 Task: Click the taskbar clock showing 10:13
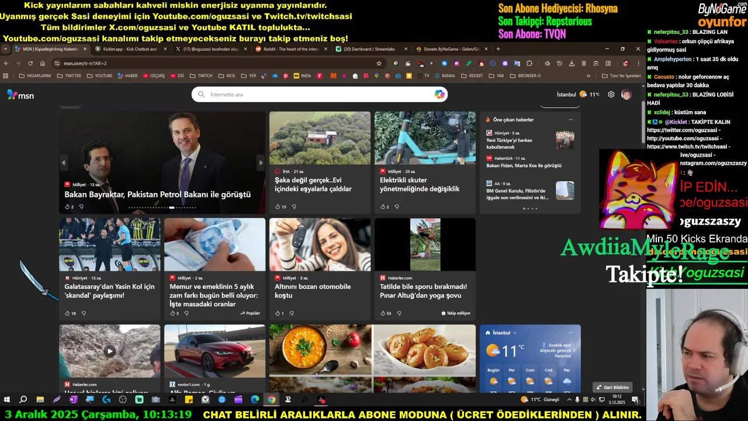(616, 400)
